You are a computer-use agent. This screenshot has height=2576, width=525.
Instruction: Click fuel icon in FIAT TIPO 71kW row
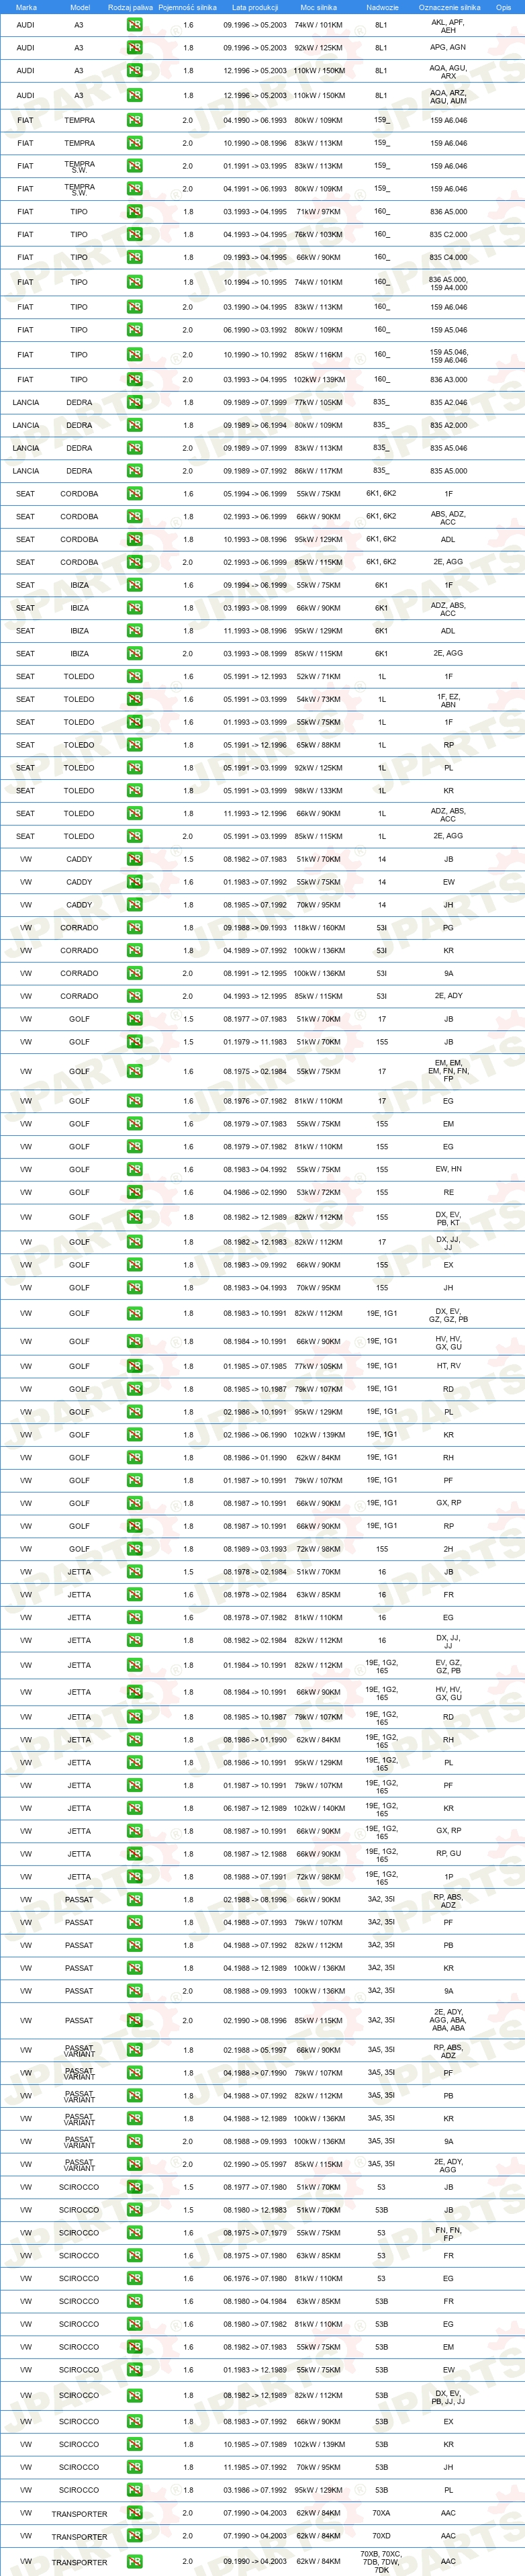coord(134,212)
